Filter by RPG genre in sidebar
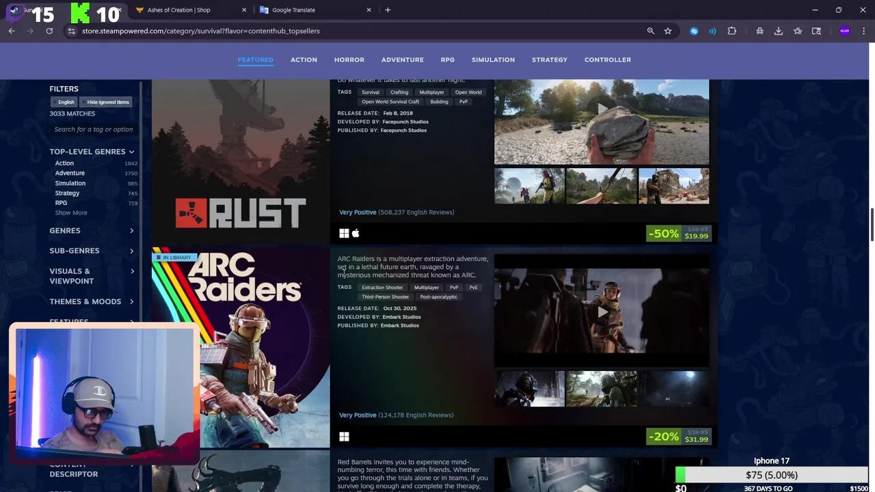Viewport: 875px width, 492px height. pyautogui.click(x=61, y=203)
